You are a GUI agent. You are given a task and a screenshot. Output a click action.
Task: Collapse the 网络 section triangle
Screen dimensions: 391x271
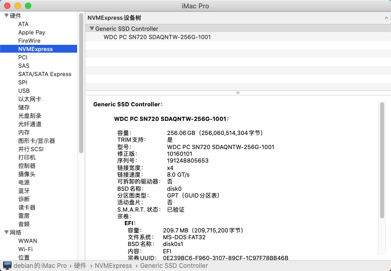pos(6,232)
